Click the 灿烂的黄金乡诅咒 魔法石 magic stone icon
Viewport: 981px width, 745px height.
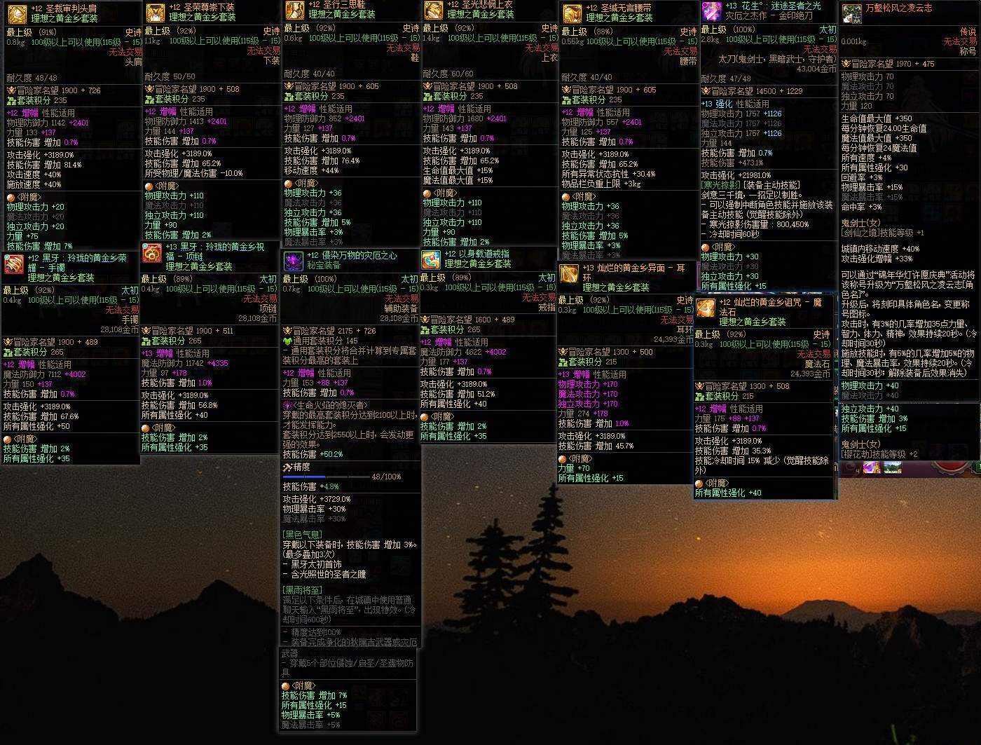tap(706, 308)
